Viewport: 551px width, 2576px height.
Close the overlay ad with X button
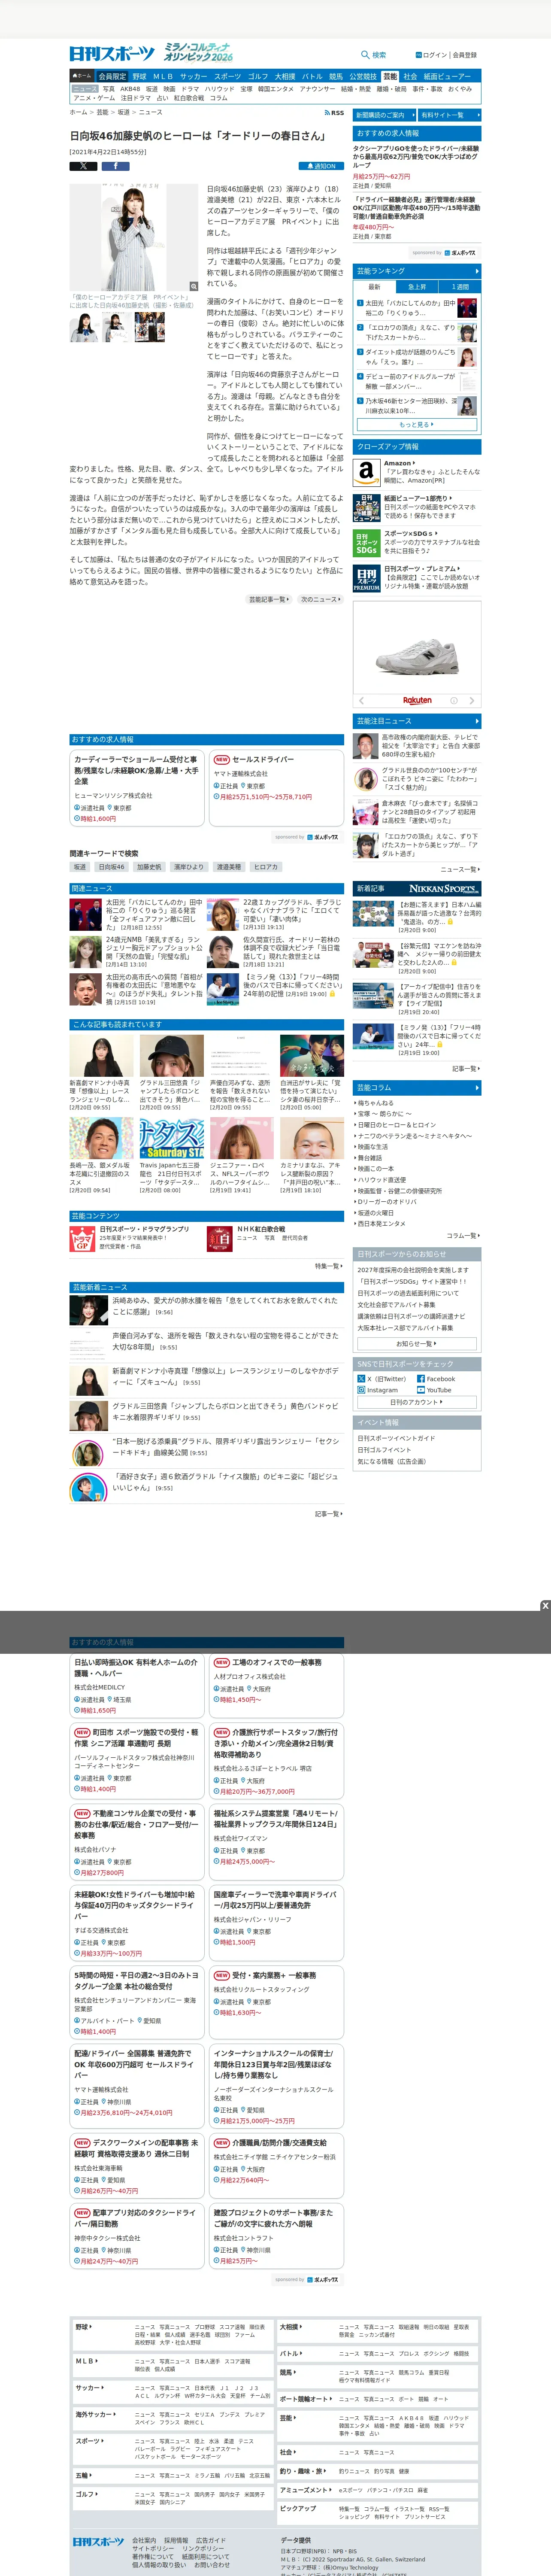(545, 1606)
